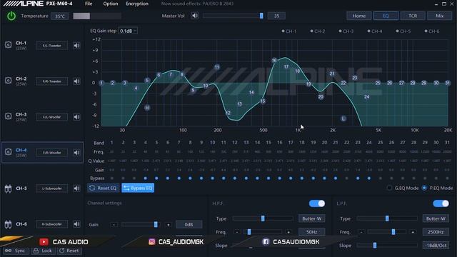
Task: Open the File menu
Action: 89,4
